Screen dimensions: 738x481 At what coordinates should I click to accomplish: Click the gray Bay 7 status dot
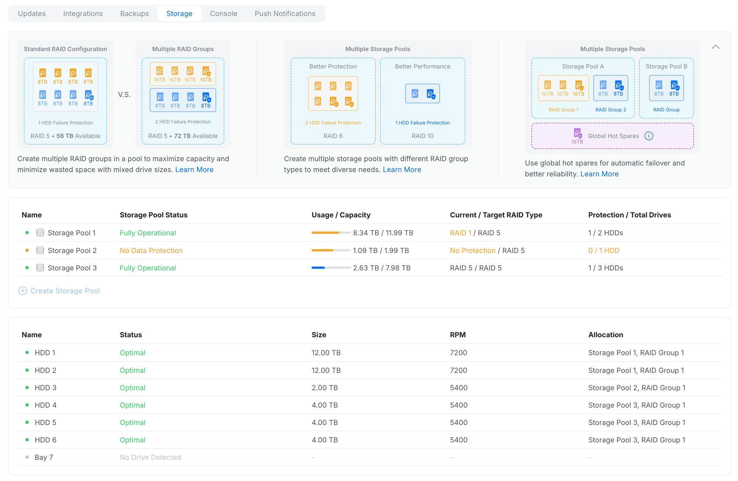pyautogui.click(x=27, y=457)
